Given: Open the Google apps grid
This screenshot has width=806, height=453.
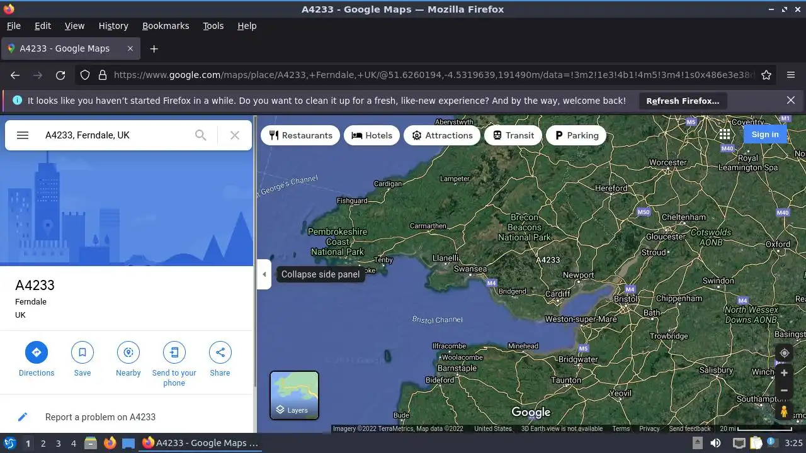Looking at the screenshot, I should pyautogui.click(x=725, y=135).
